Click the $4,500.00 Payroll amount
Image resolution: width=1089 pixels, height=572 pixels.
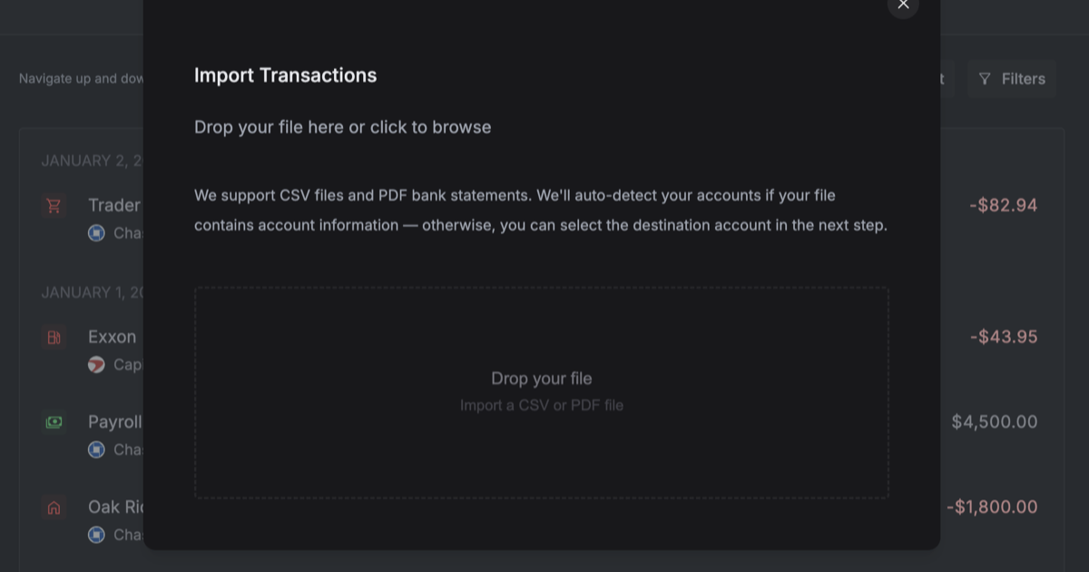(995, 422)
